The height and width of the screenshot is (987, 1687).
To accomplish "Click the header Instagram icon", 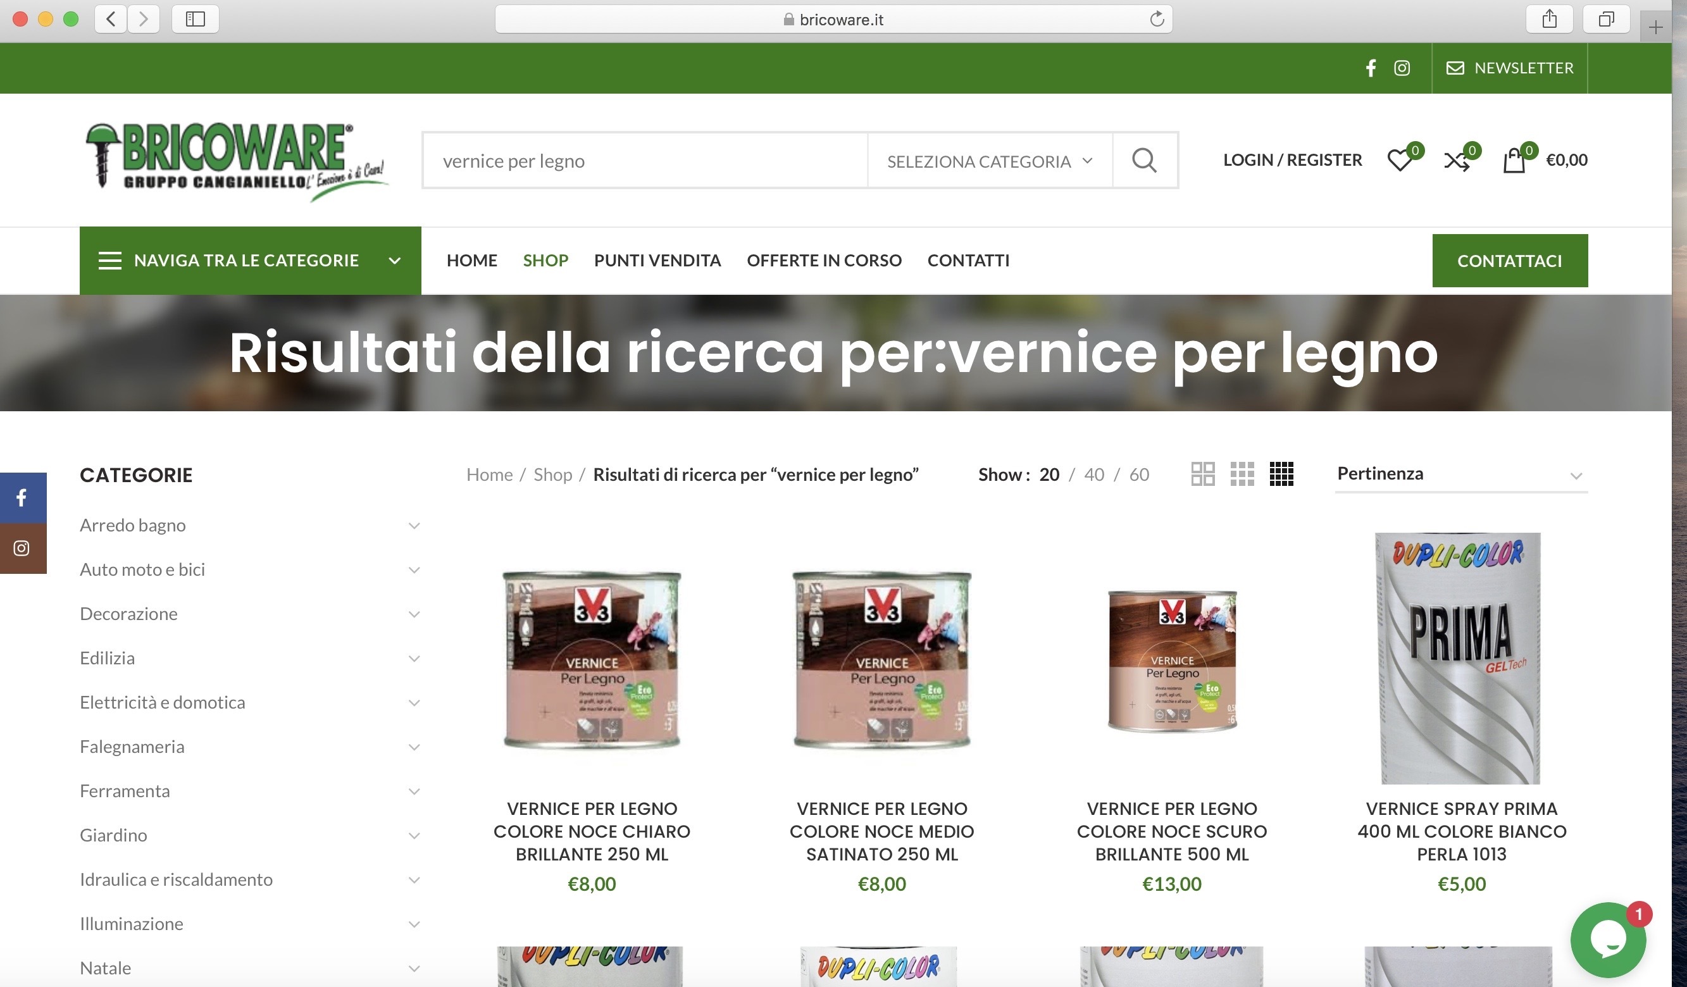I will click(1402, 68).
